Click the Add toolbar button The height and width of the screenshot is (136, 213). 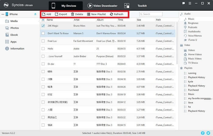(47, 14)
